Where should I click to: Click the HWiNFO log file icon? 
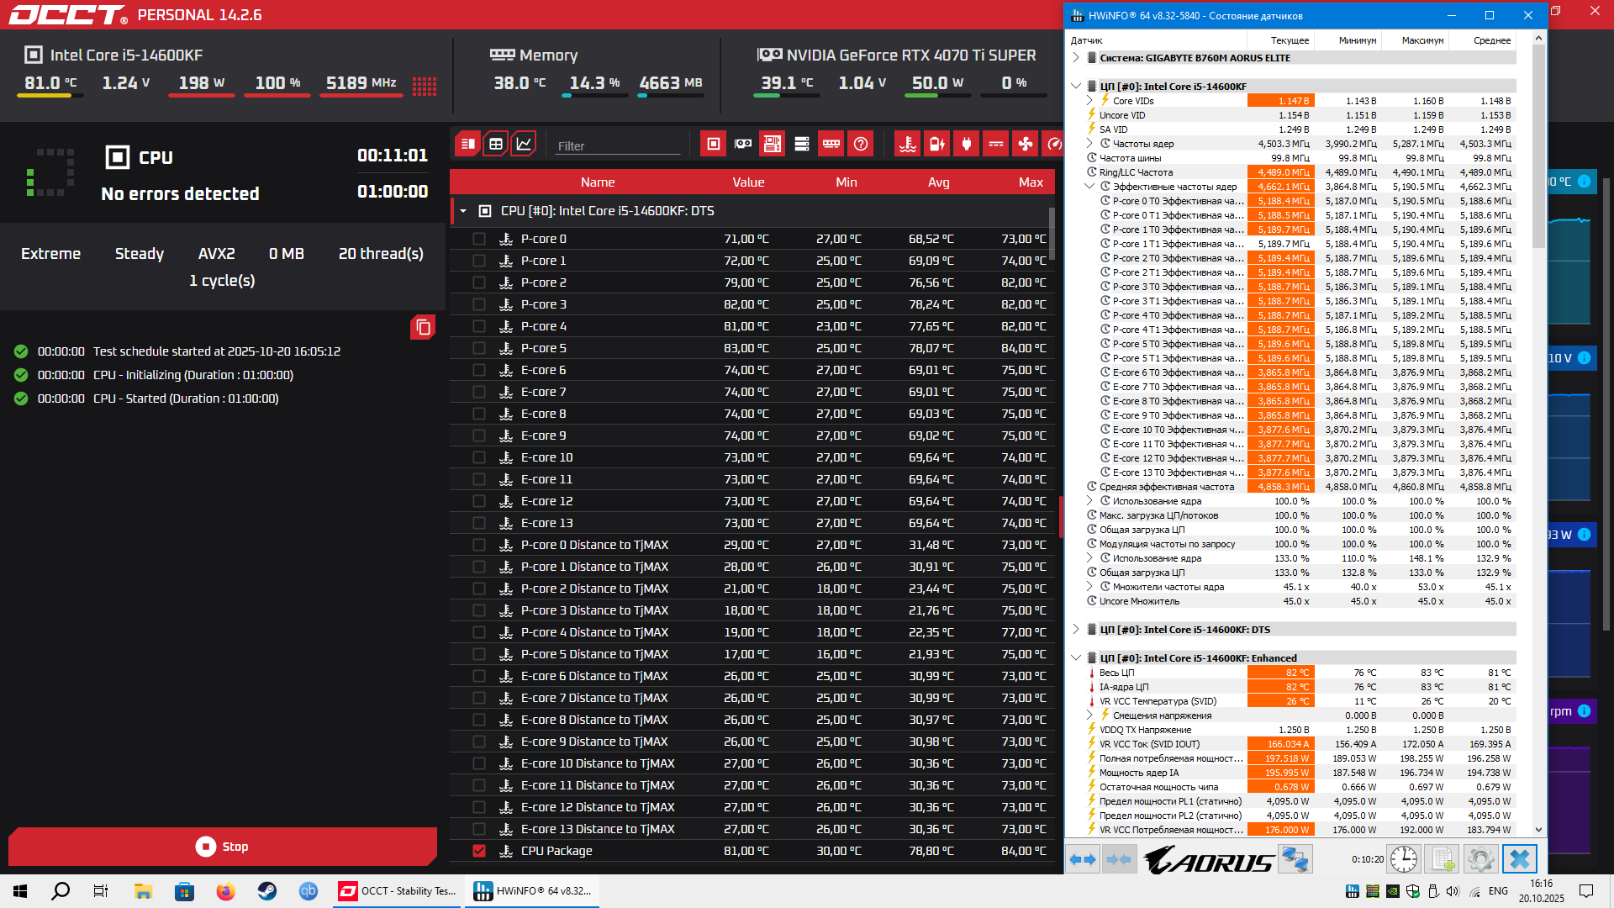pyautogui.click(x=1443, y=859)
